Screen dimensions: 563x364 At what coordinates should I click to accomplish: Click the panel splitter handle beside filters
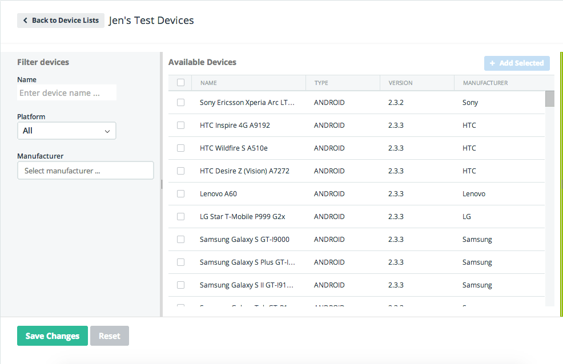(x=162, y=184)
